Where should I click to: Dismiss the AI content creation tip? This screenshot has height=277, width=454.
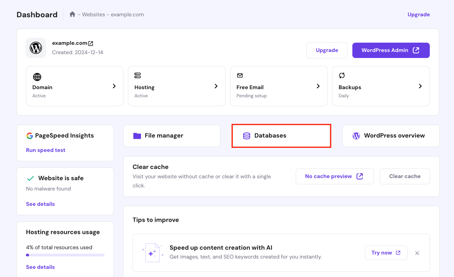417,253
